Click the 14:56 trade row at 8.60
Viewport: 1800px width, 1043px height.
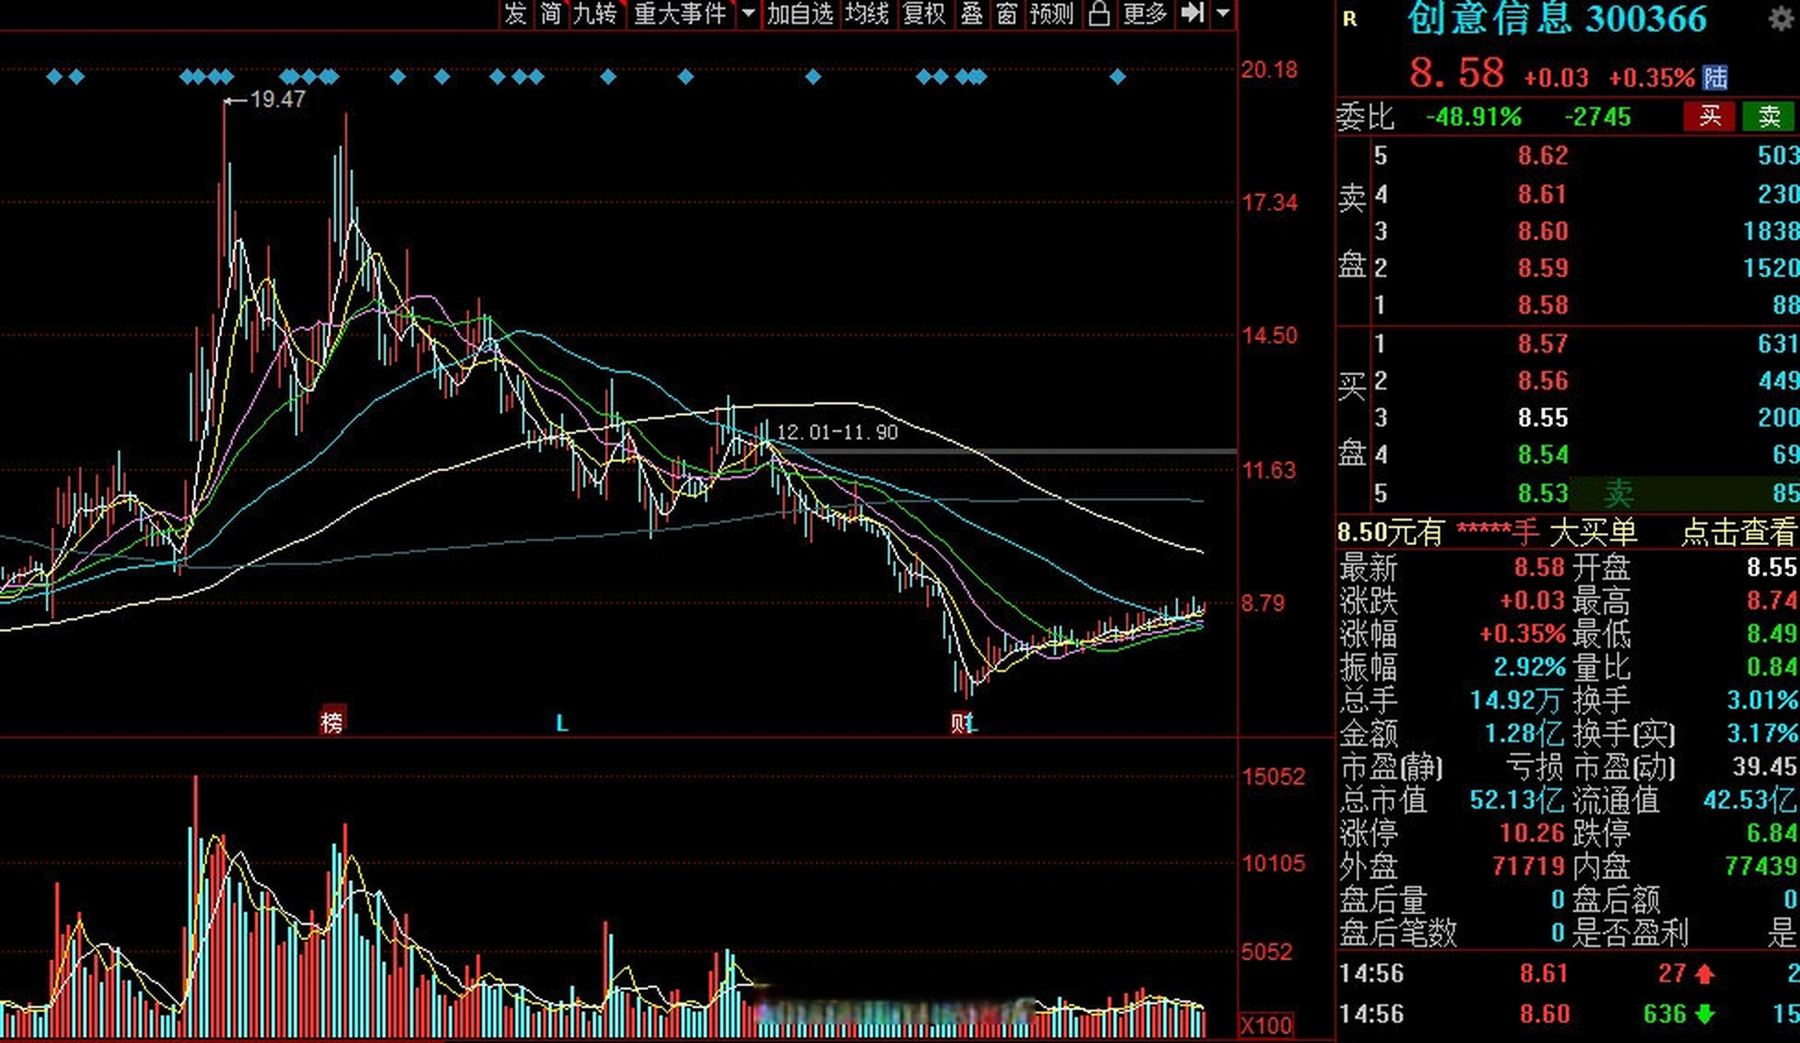(1568, 1014)
